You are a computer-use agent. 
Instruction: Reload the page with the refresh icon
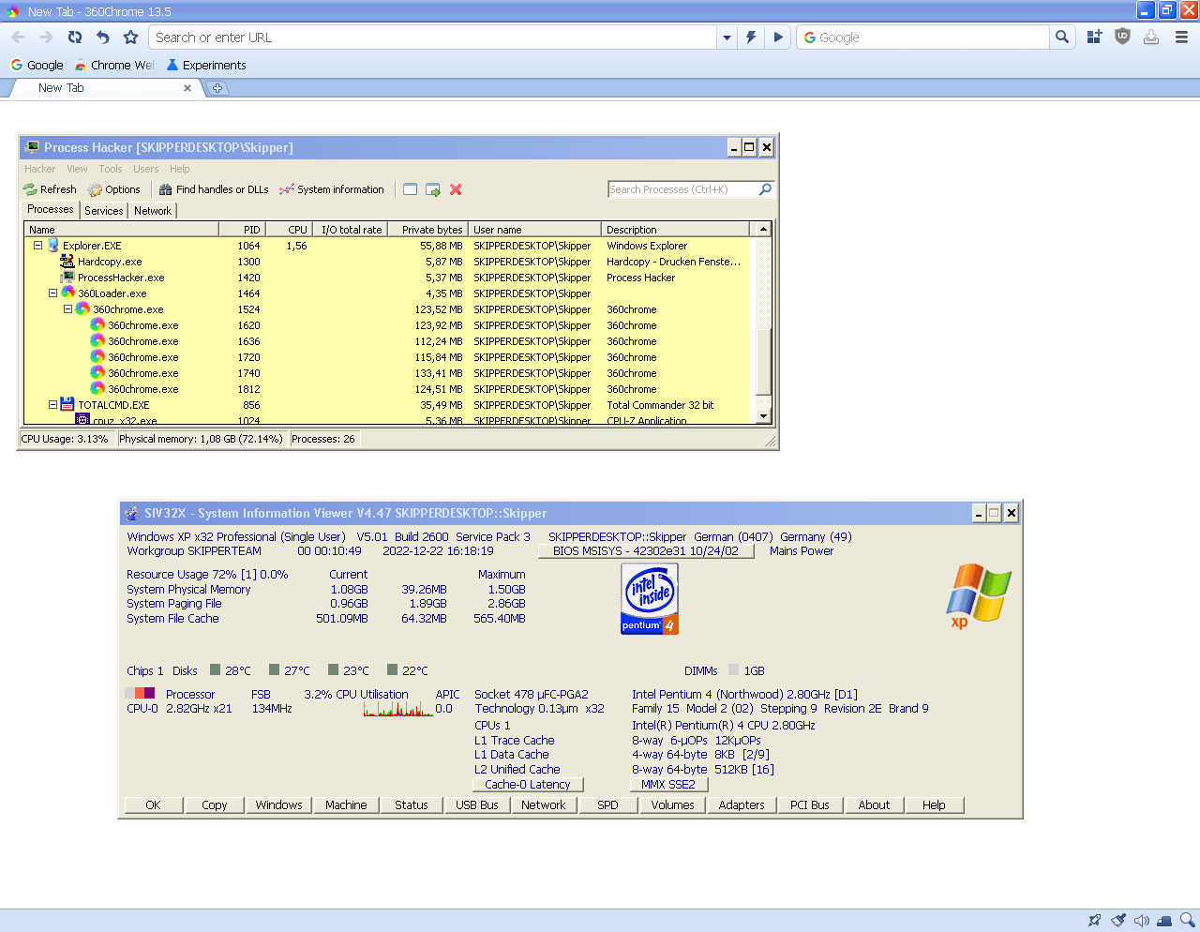(75, 38)
